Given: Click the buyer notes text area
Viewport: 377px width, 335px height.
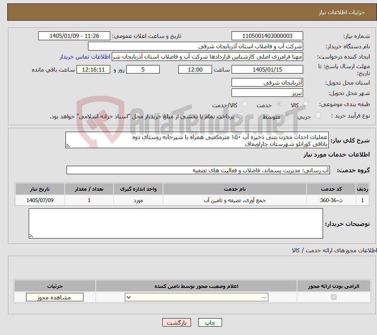Looking at the screenshot, I should (176, 224).
